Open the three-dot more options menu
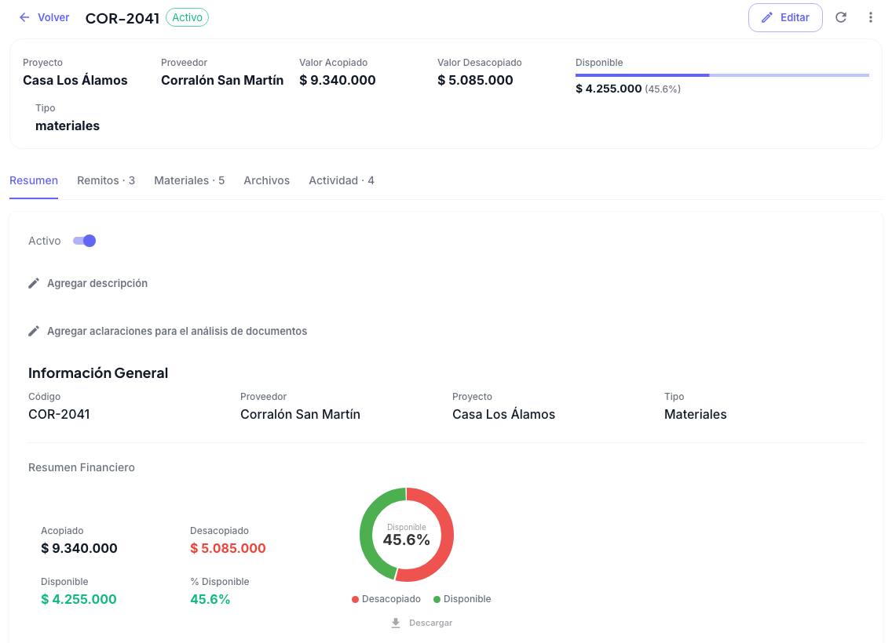Viewport: 892px width, 643px height. tap(870, 17)
